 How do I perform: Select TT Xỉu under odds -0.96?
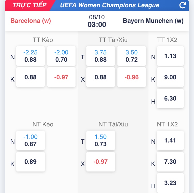pyautogui.click(x=131, y=77)
